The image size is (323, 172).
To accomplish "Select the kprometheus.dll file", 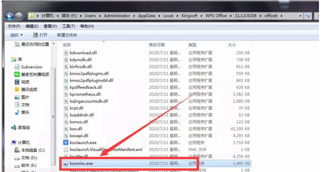I will point(85,94).
